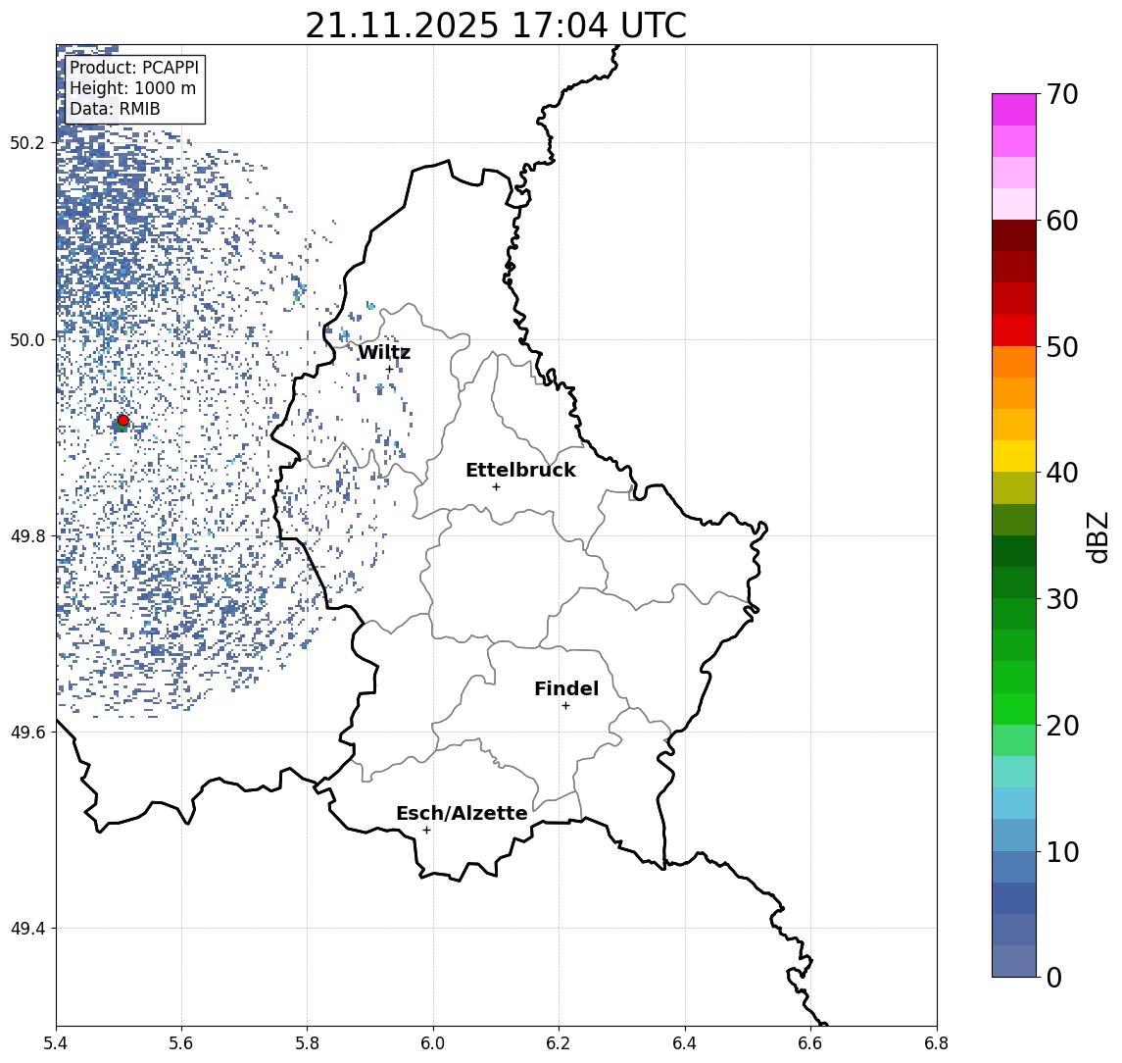Click the title '21.11.2025 17:04 UTC'
The image size is (1122, 1063).
[x=496, y=25]
